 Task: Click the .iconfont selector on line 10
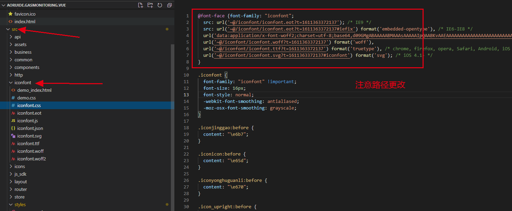pos(210,75)
